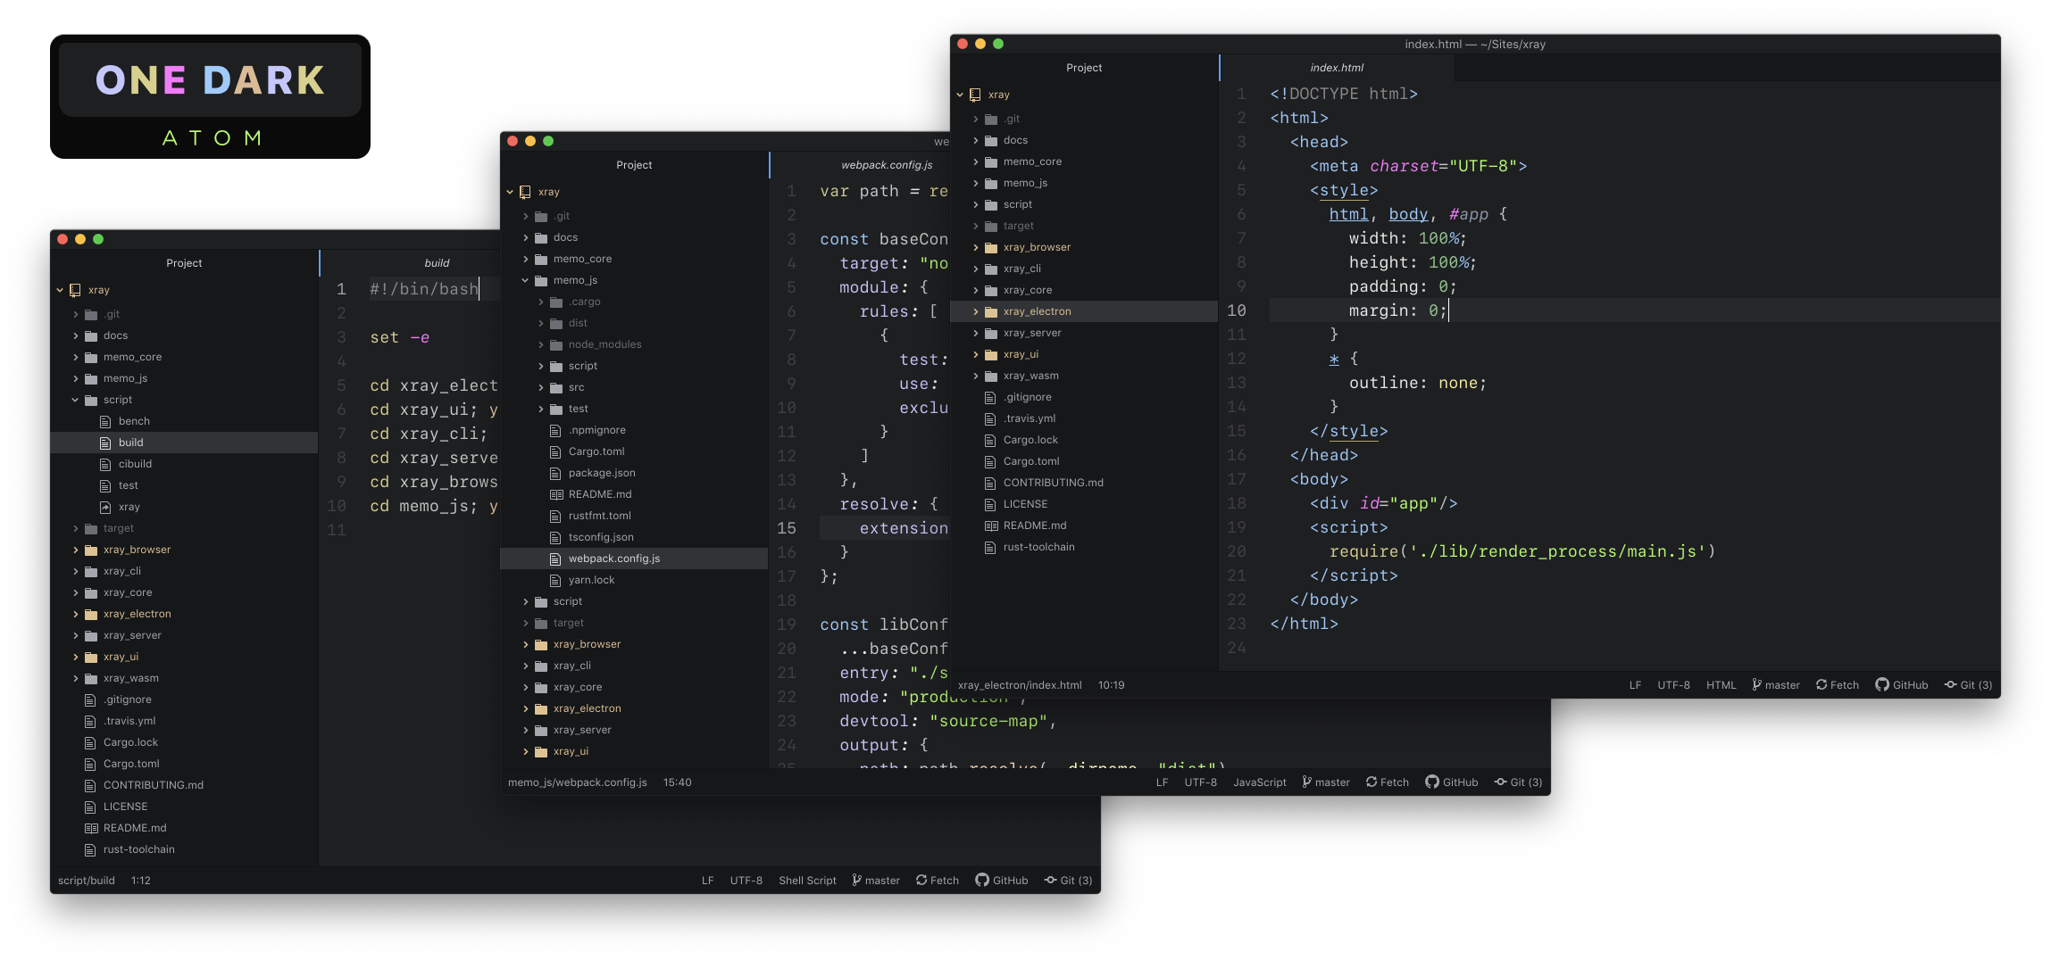
Task: Click Fetch icon in webpack window status bar
Action: [x=1371, y=782]
